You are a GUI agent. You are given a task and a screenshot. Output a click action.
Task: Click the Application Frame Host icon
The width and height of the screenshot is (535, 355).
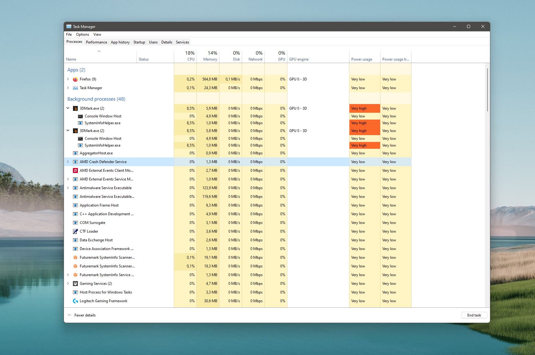coord(75,205)
